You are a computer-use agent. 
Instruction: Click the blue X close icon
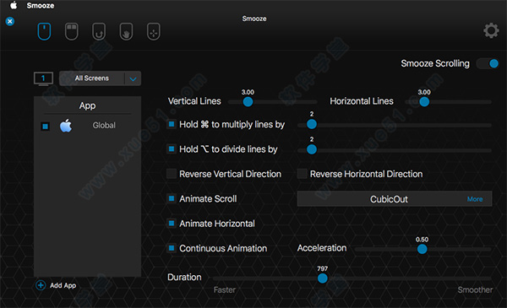10,21
